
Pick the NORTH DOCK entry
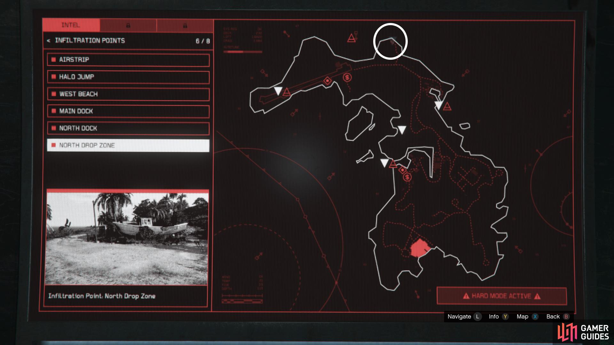pyautogui.click(x=128, y=128)
